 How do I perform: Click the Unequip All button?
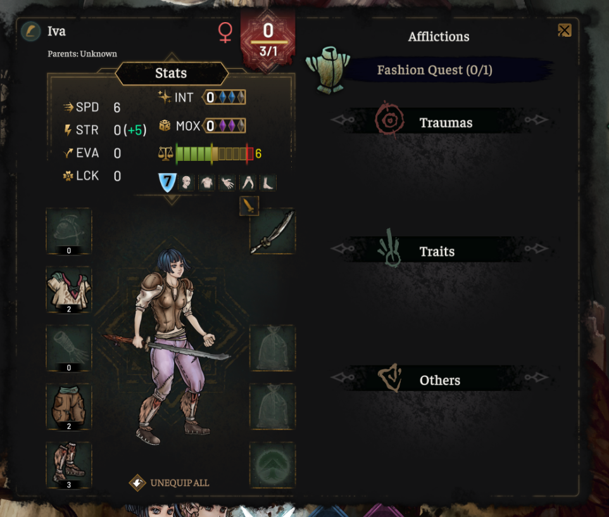pos(169,483)
